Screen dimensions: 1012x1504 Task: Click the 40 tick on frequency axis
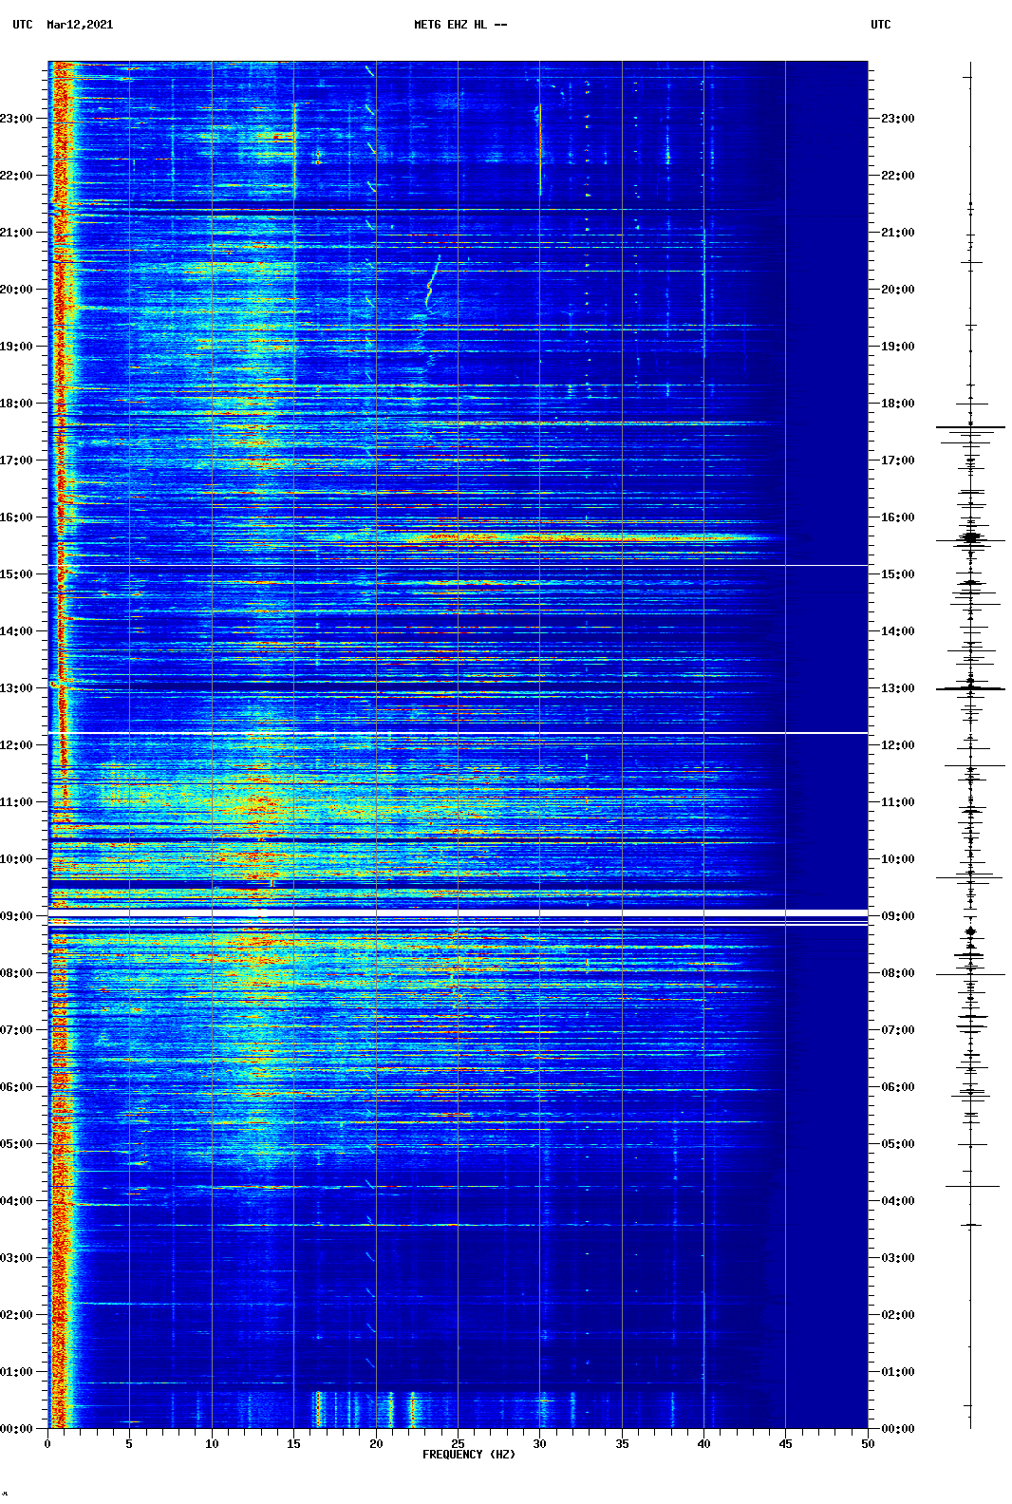[703, 1443]
